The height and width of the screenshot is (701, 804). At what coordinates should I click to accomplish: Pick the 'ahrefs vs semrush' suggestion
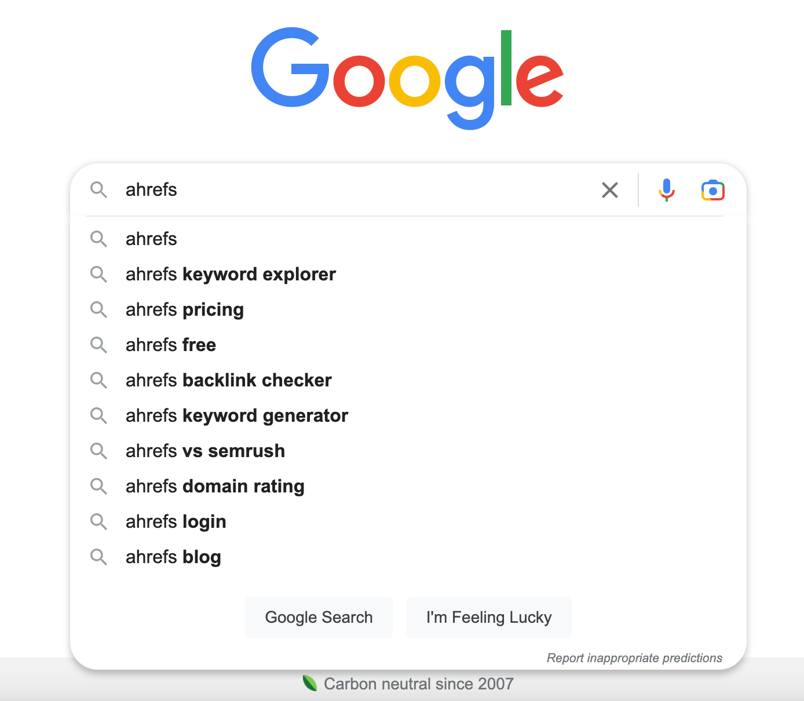tap(205, 451)
